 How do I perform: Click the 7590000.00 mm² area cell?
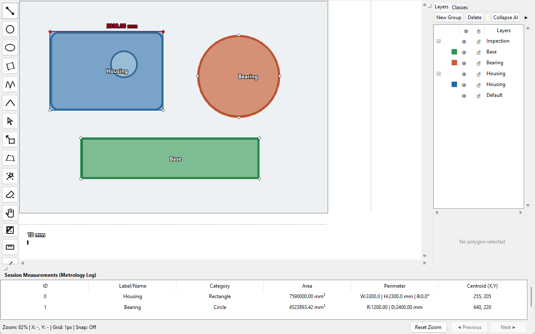(307, 296)
